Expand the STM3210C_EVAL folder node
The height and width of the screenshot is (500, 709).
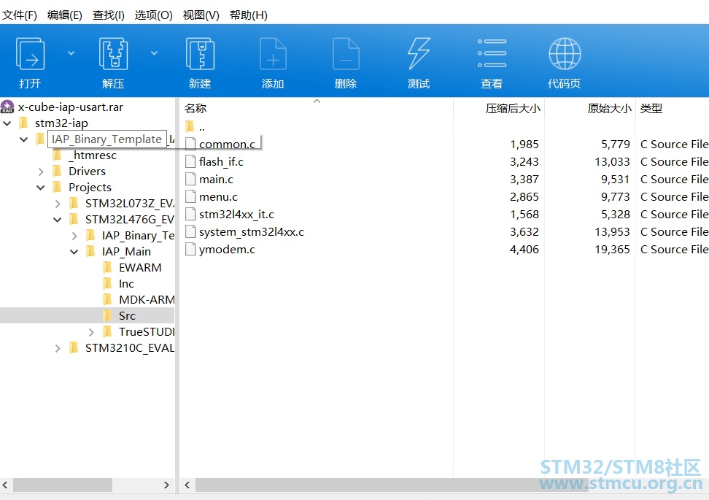58,348
